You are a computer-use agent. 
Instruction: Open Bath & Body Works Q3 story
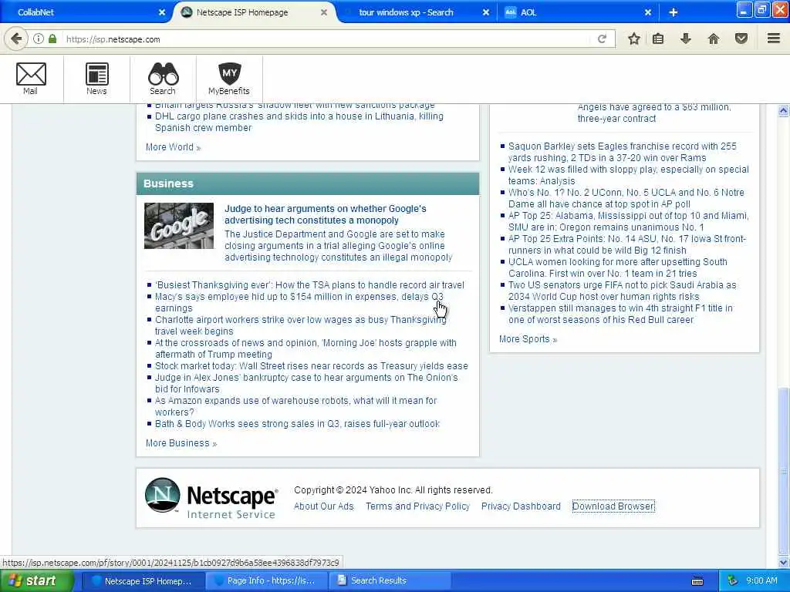pos(297,424)
